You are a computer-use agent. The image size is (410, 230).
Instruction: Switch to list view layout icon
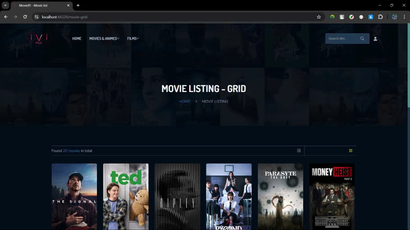299,151
